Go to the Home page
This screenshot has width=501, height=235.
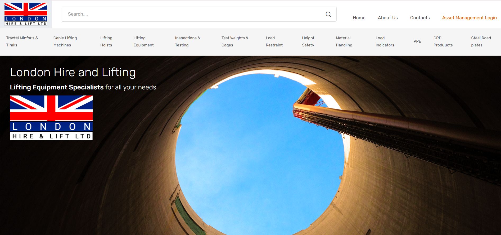359,18
